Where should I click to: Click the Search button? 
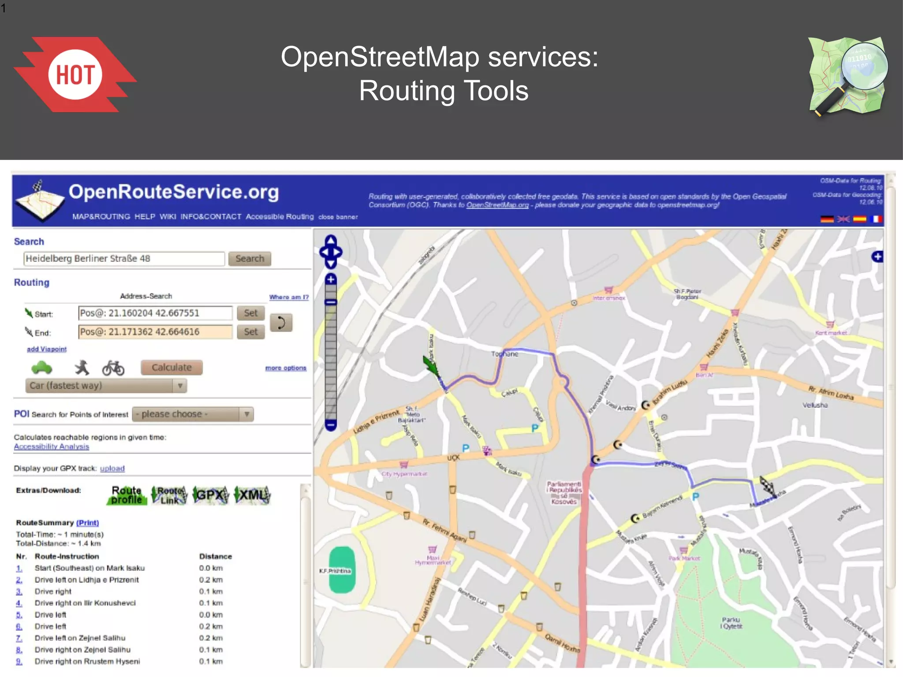(250, 259)
